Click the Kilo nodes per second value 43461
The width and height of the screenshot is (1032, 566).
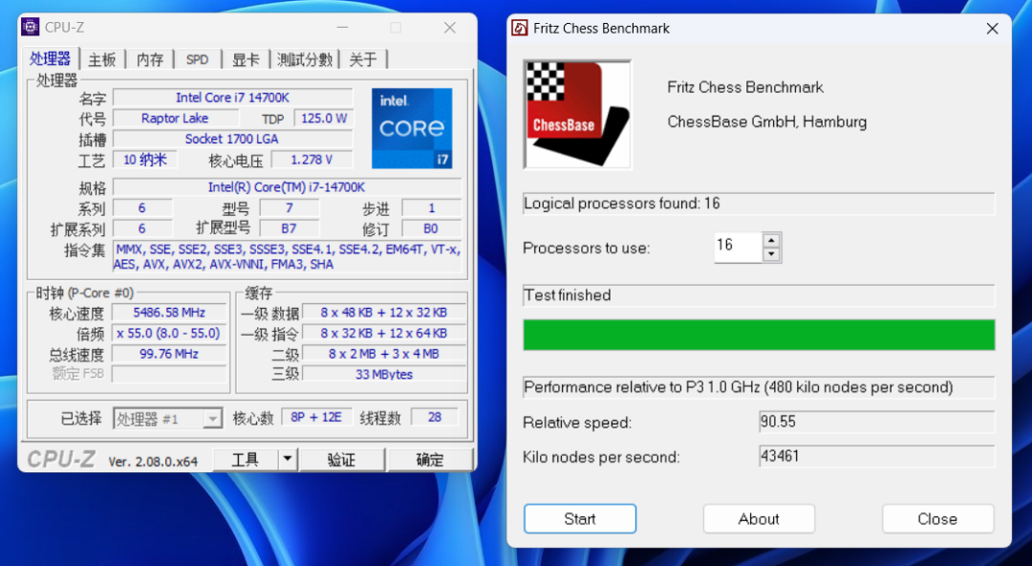876,456
